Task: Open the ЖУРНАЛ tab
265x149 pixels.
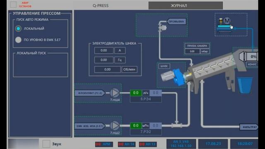Action: [185, 5]
